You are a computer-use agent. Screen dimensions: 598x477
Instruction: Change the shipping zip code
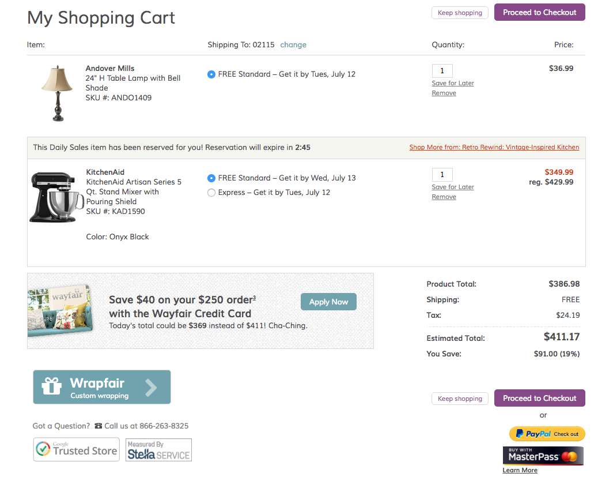(293, 45)
